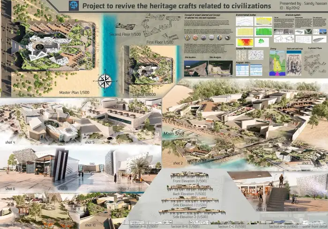The height and width of the screenshot is (229, 328).
Task: Click the 'shot 2' caption
Action: click(178, 163)
